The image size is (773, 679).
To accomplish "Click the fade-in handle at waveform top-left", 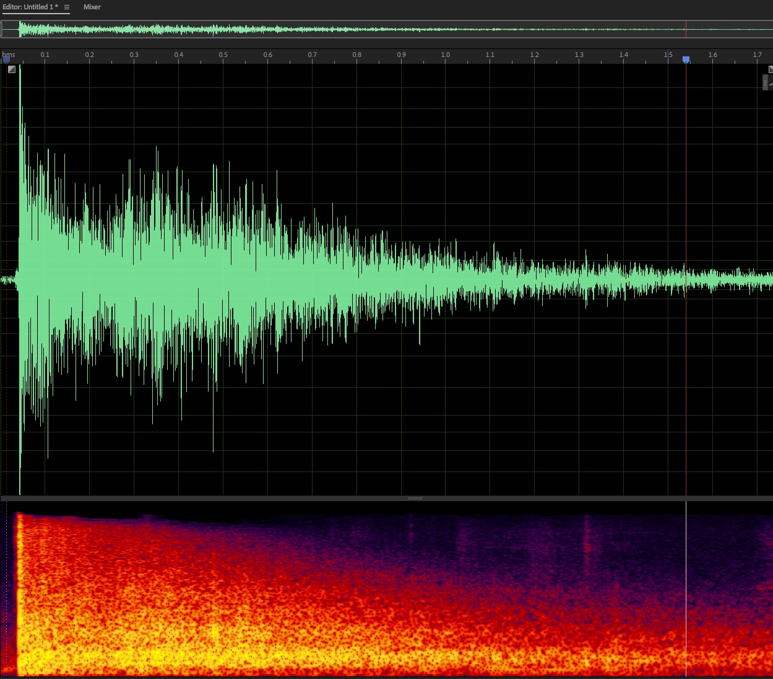I will [x=12, y=69].
